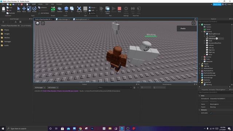This screenshot has height=131, width=233.
Task: Insert a new Part
Action: (66, 9)
